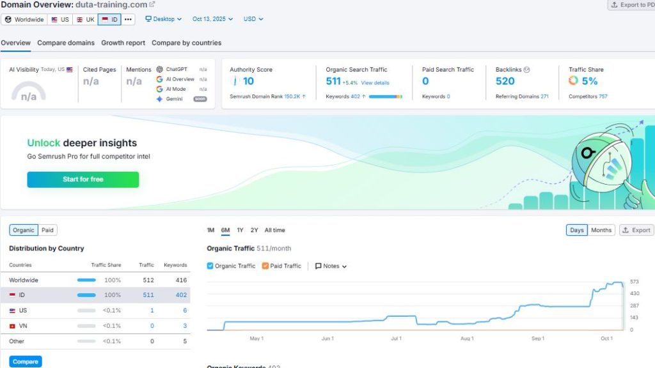This screenshot has height=368, width=655.
Task: Click the Gemini sparkle icon
Action: point(159,99)
